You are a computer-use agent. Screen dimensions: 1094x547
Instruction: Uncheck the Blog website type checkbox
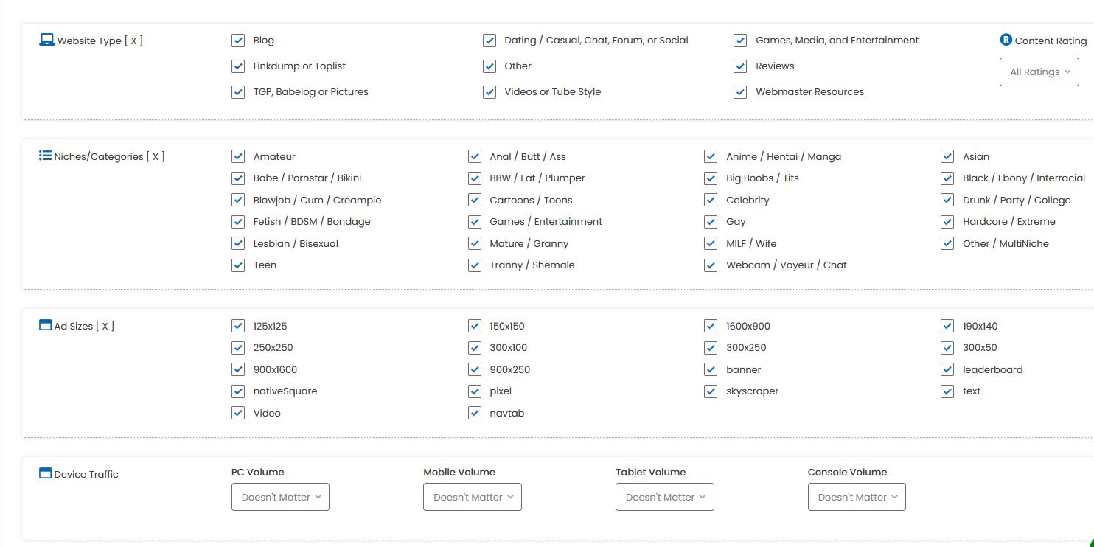[x=238, y=41]
